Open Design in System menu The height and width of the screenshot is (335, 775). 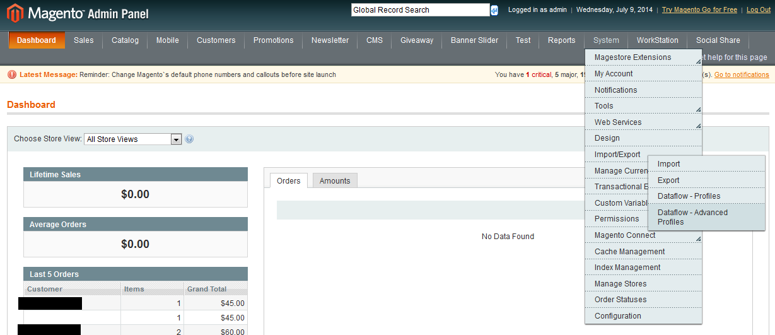click(643, 138)
